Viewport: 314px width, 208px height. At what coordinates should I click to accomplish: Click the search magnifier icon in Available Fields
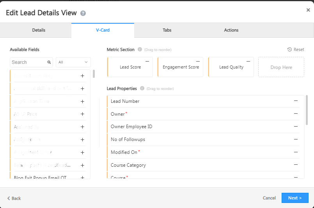pyautogui.click(x=49, y=62)
